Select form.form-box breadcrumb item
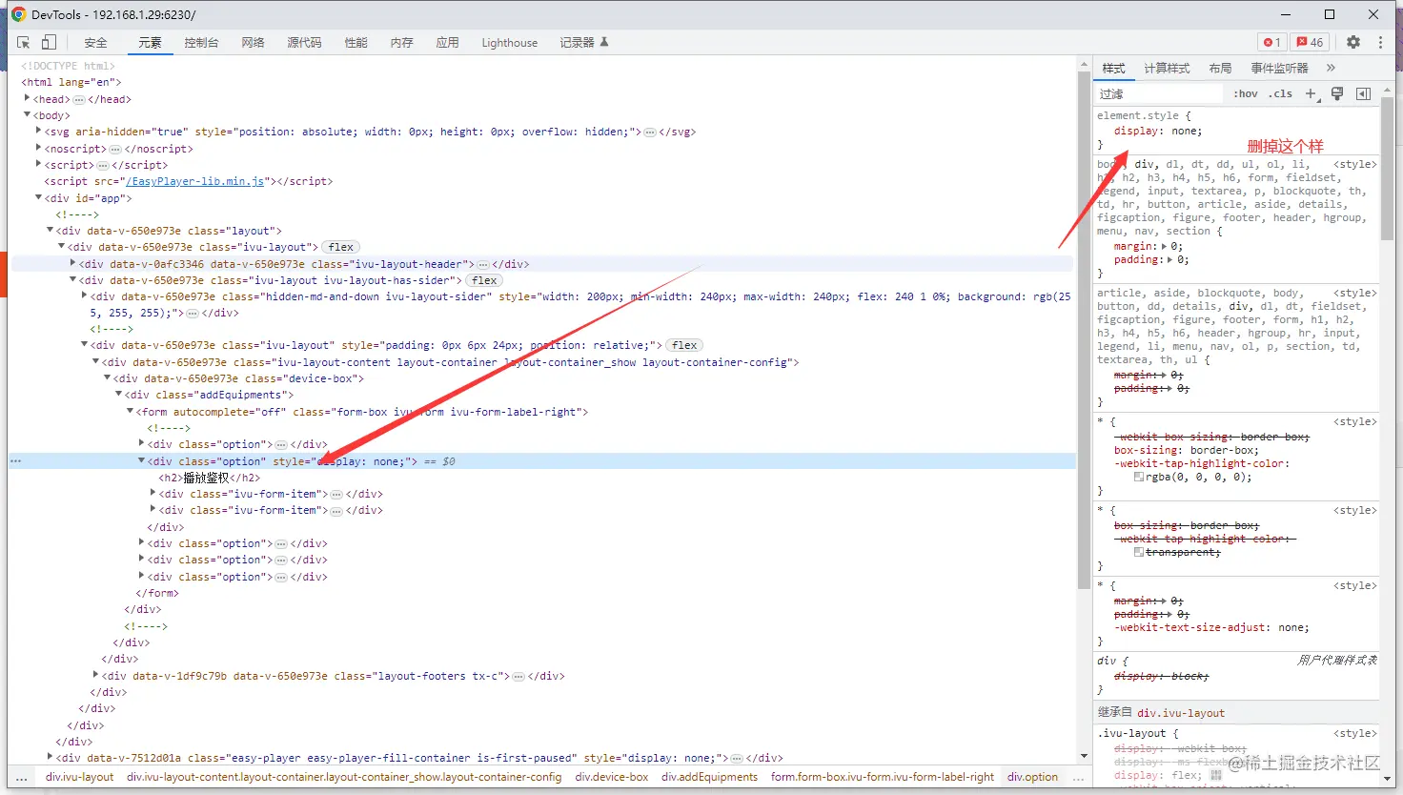The height and width of the screenshot is (795, 1403). click(x=882, y=777)
